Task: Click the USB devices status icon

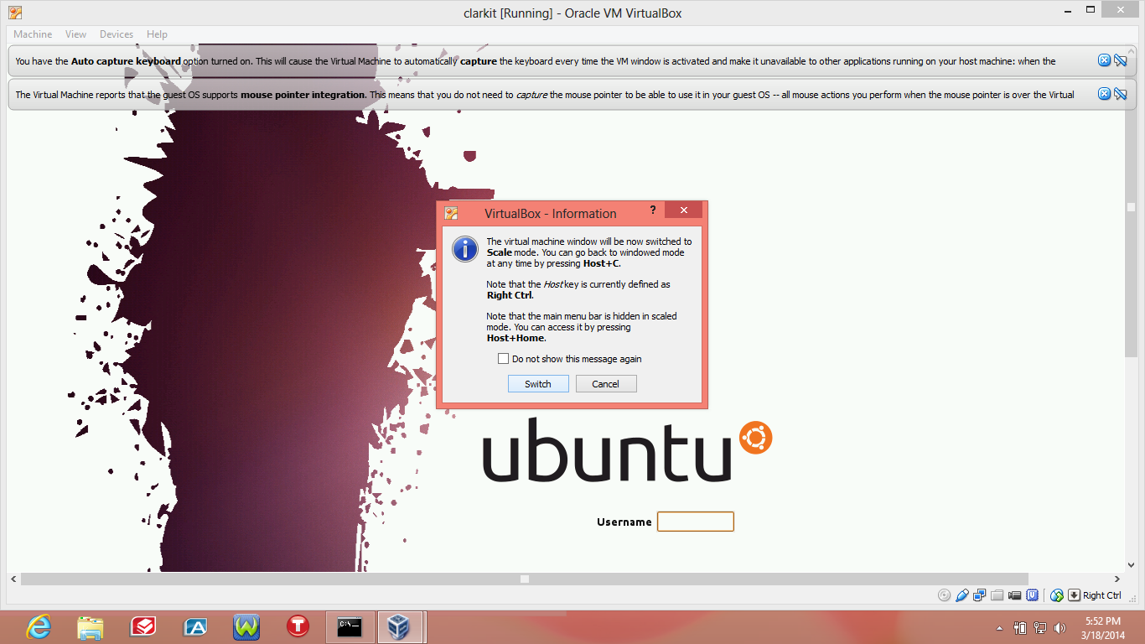Action: click(962, 595)
